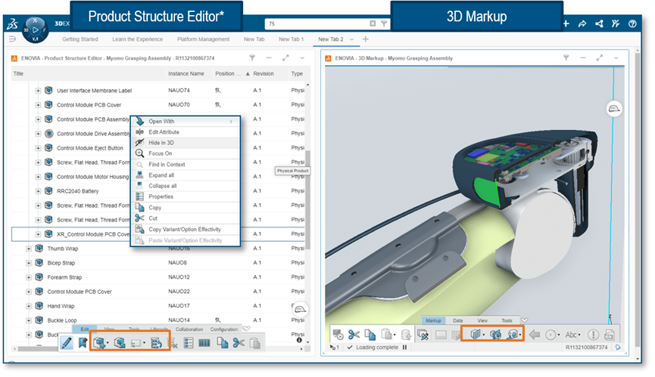Switch to the Getting Started tab
Image resolution: width=655 pixels, height=377 pixels.
(x=80, y=39)
